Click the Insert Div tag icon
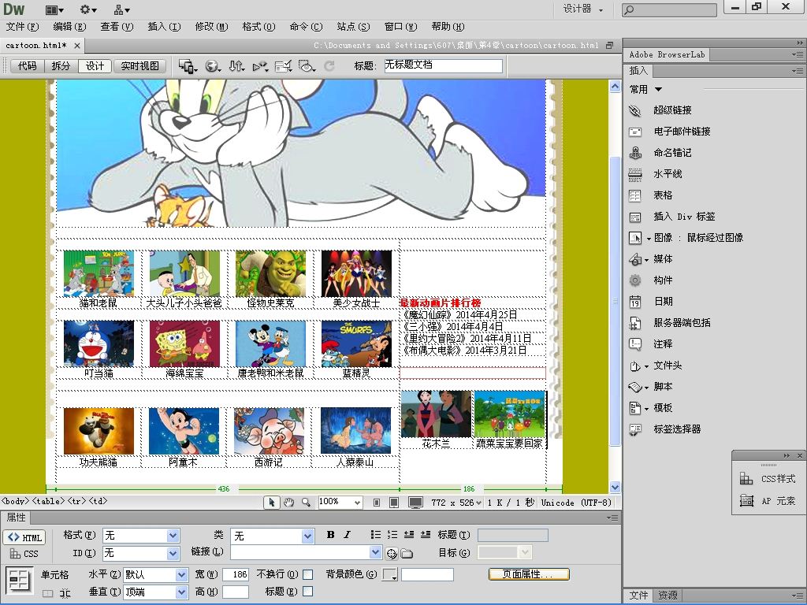 point(635,217)
